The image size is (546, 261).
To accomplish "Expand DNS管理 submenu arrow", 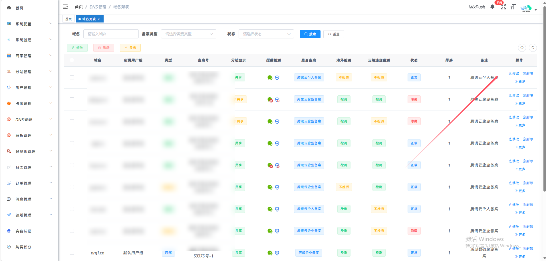I will point(51,119).
